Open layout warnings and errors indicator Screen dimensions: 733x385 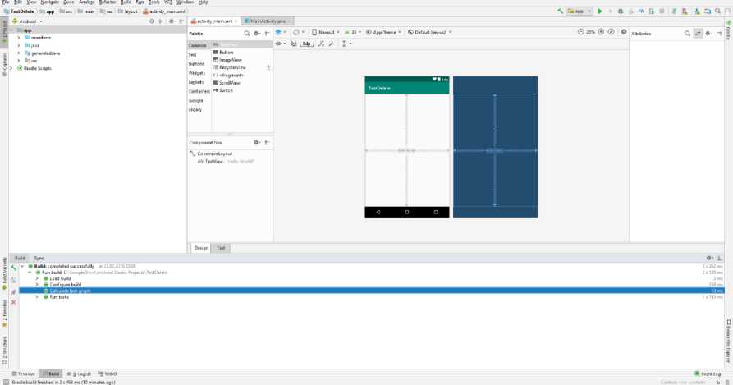(x=624, y=32)
